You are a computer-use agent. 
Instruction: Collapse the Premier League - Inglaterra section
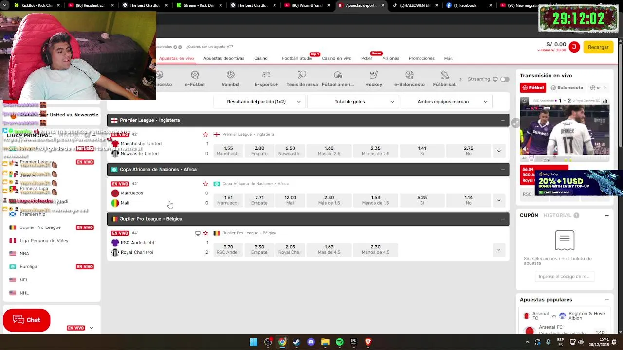(x=503, y=120)
